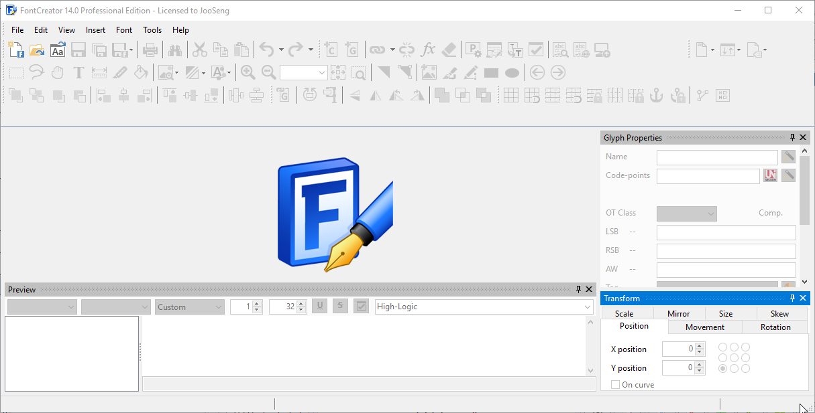Select the top-left reference point radio button
815x413 pixels.
coord(722,347)
